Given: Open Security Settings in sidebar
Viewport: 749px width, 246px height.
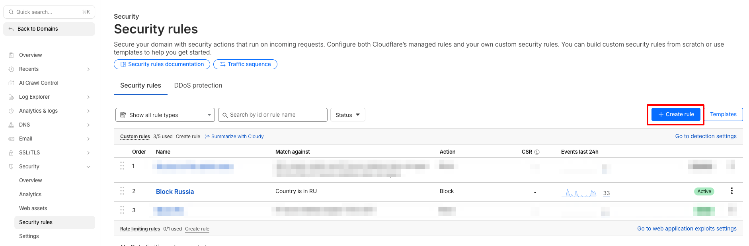Looking at the screenshot, I should pyautogui.click(x=29, y=236).
